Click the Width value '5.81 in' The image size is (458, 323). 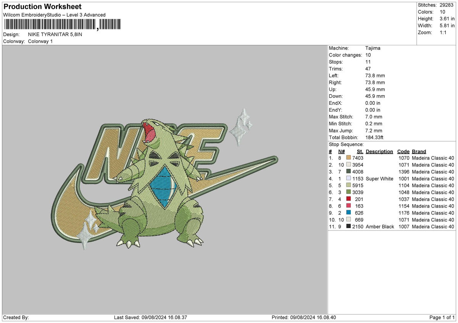[447, 26]
